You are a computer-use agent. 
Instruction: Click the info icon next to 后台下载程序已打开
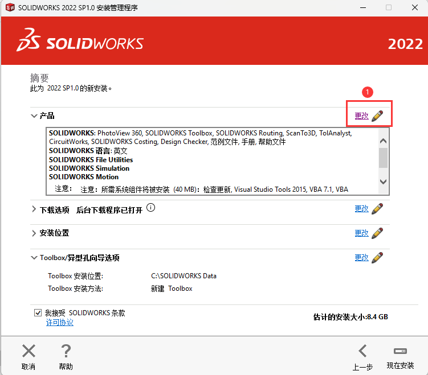pyautogui.click(x=150, y=208)
